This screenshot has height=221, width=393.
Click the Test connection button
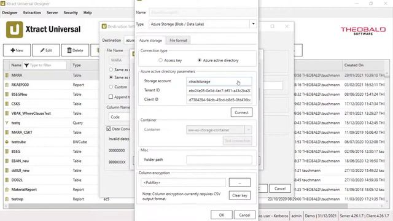[238, 141]
